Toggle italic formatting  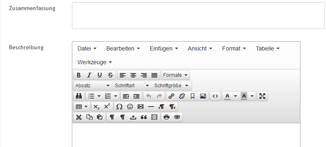[x=89, y=75]
